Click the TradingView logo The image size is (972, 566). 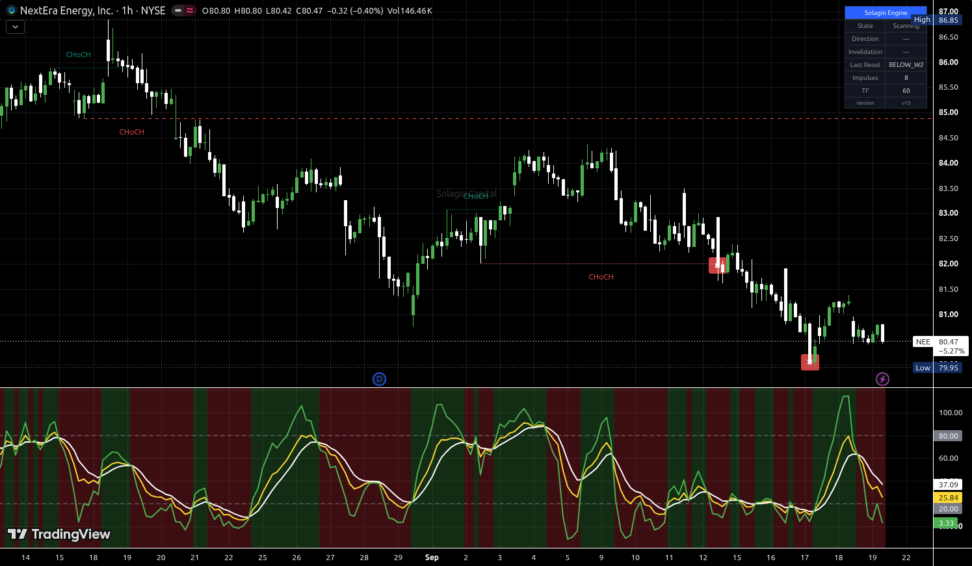pos(59,534)
